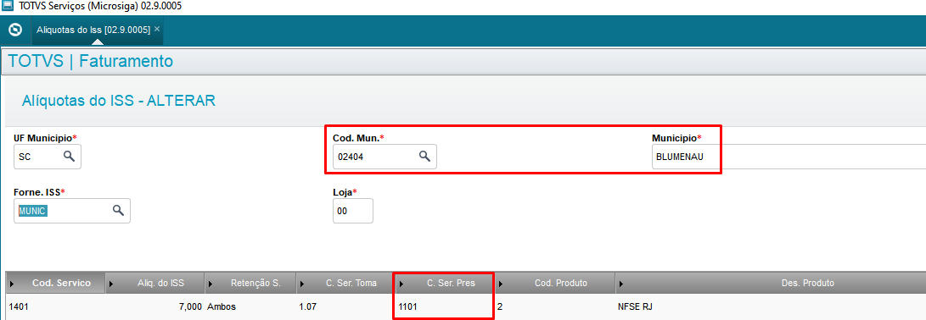The height and width of the screenshot is (320, 926).
Task: Select cell with value 1101
Action: pyautogui.click(x=446, y=307)
